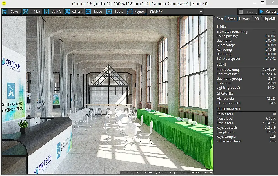
Task: Open the History tab
Action: [244, 19]
